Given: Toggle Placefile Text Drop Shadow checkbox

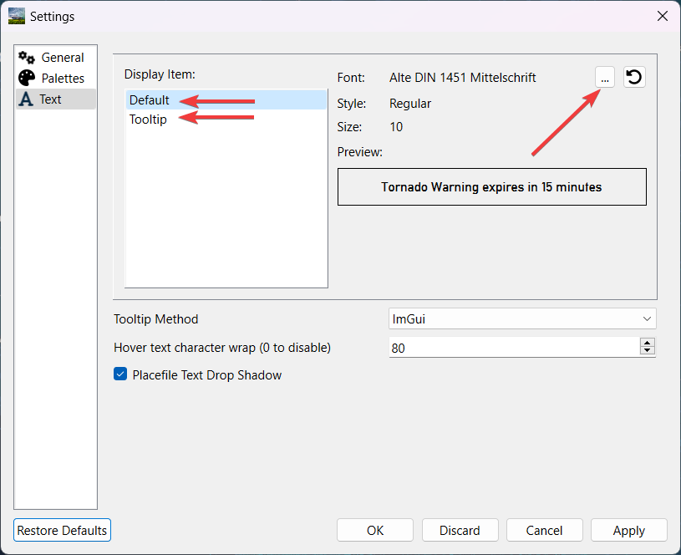Looking at the screenshot, I should click(120, 374).
